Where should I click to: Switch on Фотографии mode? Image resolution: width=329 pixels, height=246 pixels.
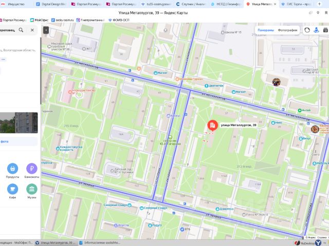pyautogui.click(x=287, y=30)
